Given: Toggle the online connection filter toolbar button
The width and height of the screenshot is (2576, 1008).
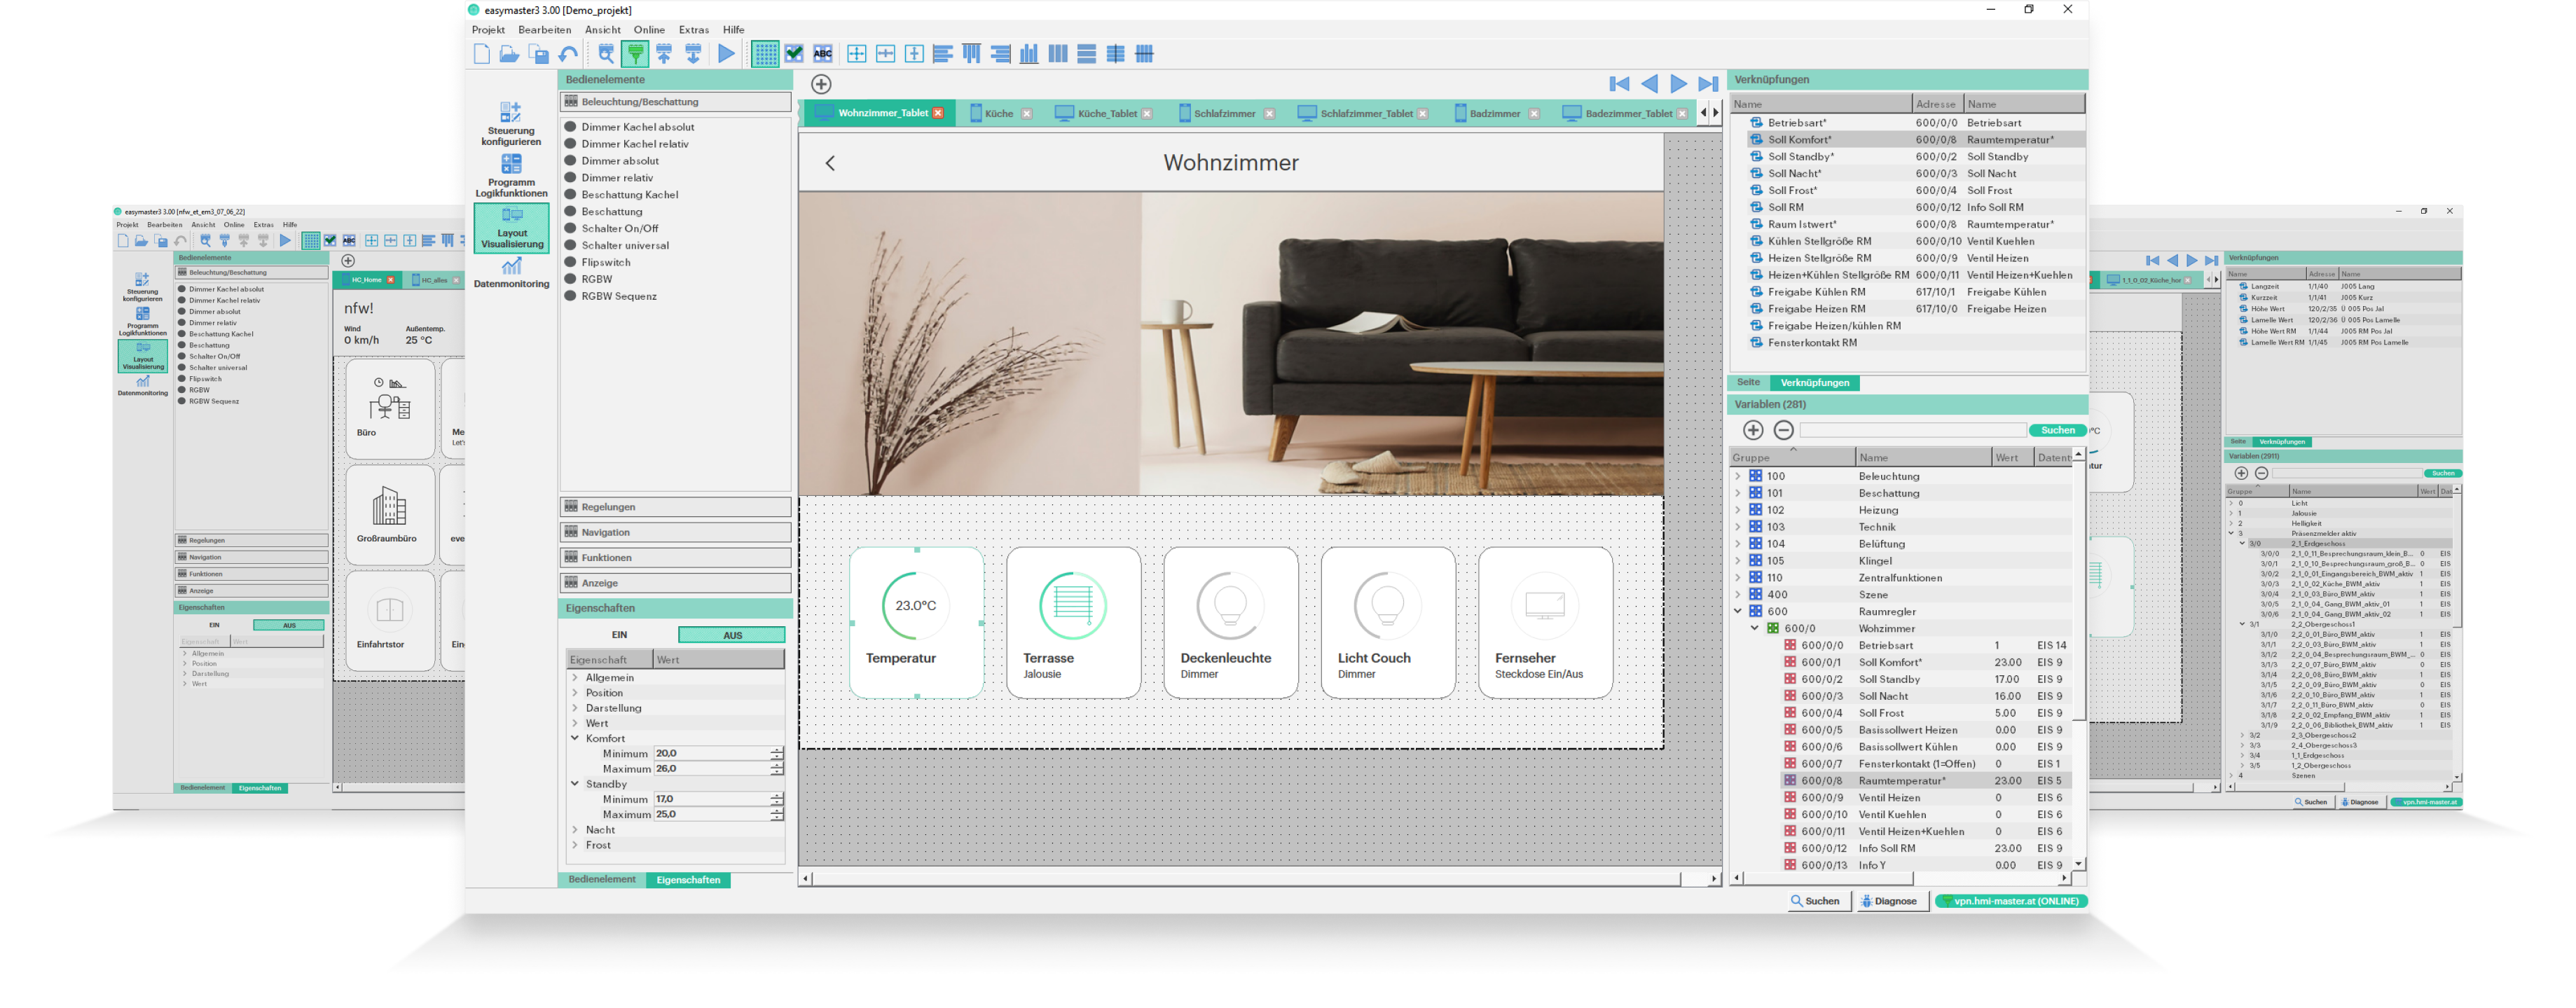Looking at the screenshot, I should click(x=635, y=54).
